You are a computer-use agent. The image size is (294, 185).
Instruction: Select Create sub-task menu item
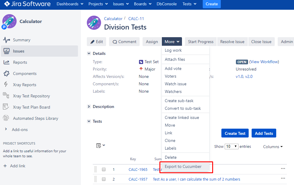click(186, 101)
